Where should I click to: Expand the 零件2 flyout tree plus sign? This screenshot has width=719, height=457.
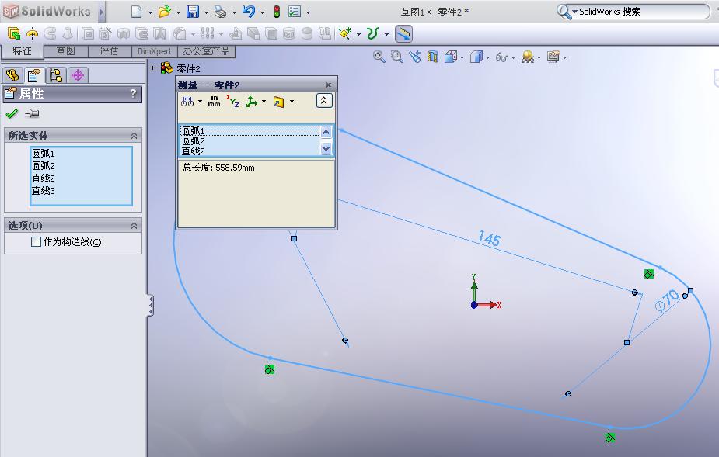[x=152, y=68]
